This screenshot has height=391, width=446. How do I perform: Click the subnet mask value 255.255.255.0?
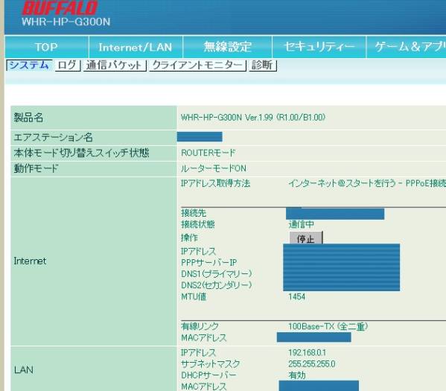pos(312,363)
